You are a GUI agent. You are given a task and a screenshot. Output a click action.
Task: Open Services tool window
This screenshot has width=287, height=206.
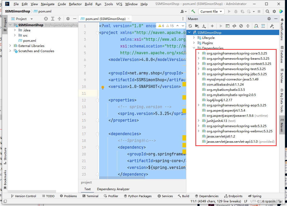(165, 196)
